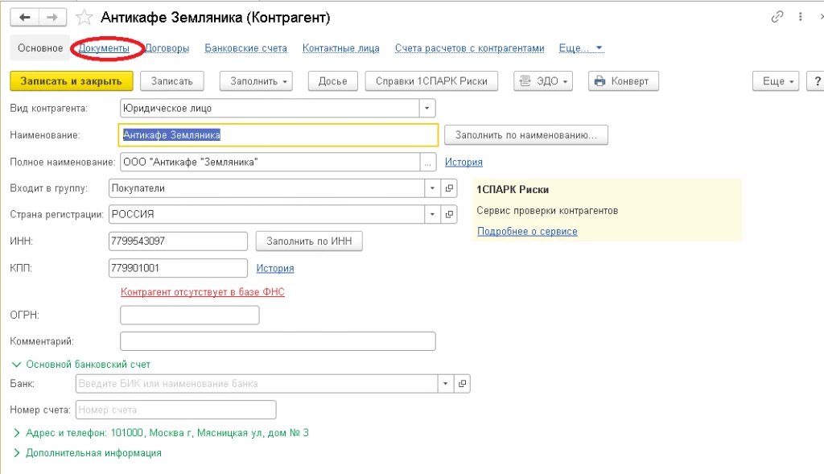824x474 pixels.
Task: Open the Страна регистрации dropdown list
Action: coord(432,214)
